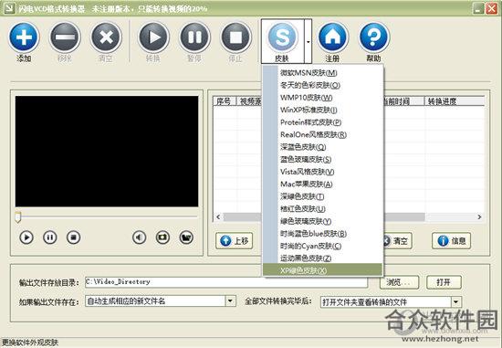
Task: Choose Vista风格皮肤(V) skin
Action: tap(323, 172)
